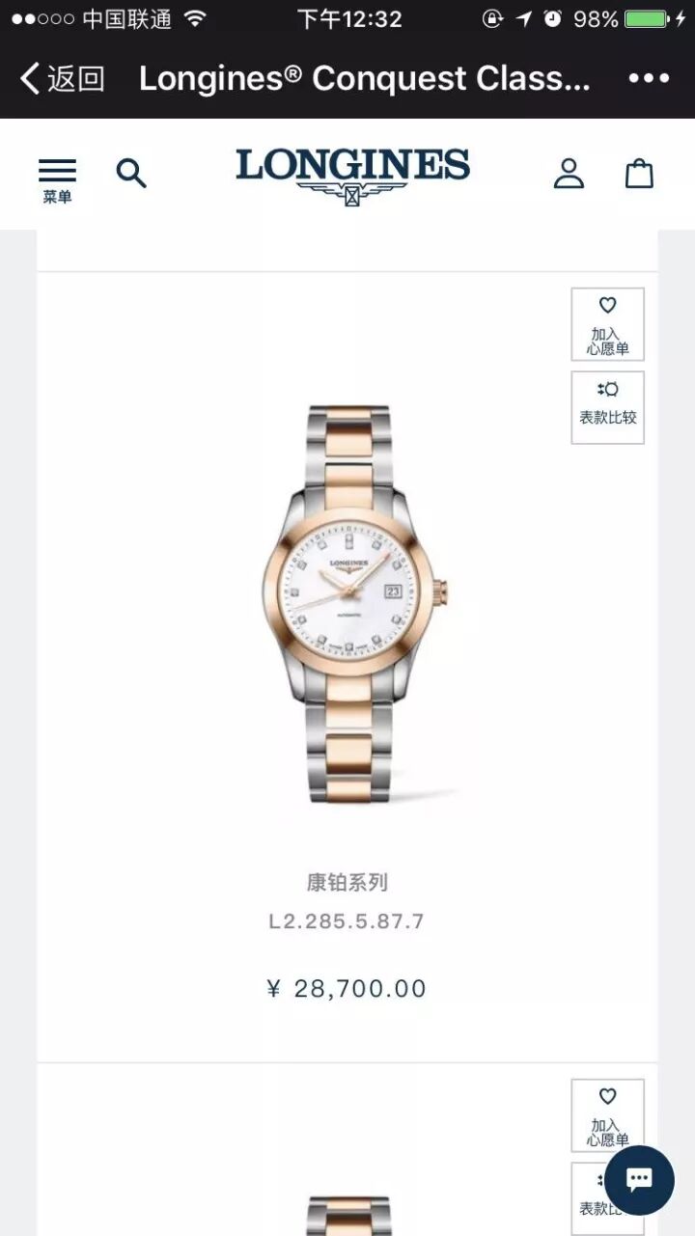Screen dimensions: 695x1236
Task: Open the shopping bag icon
Action: pos(639,174)
